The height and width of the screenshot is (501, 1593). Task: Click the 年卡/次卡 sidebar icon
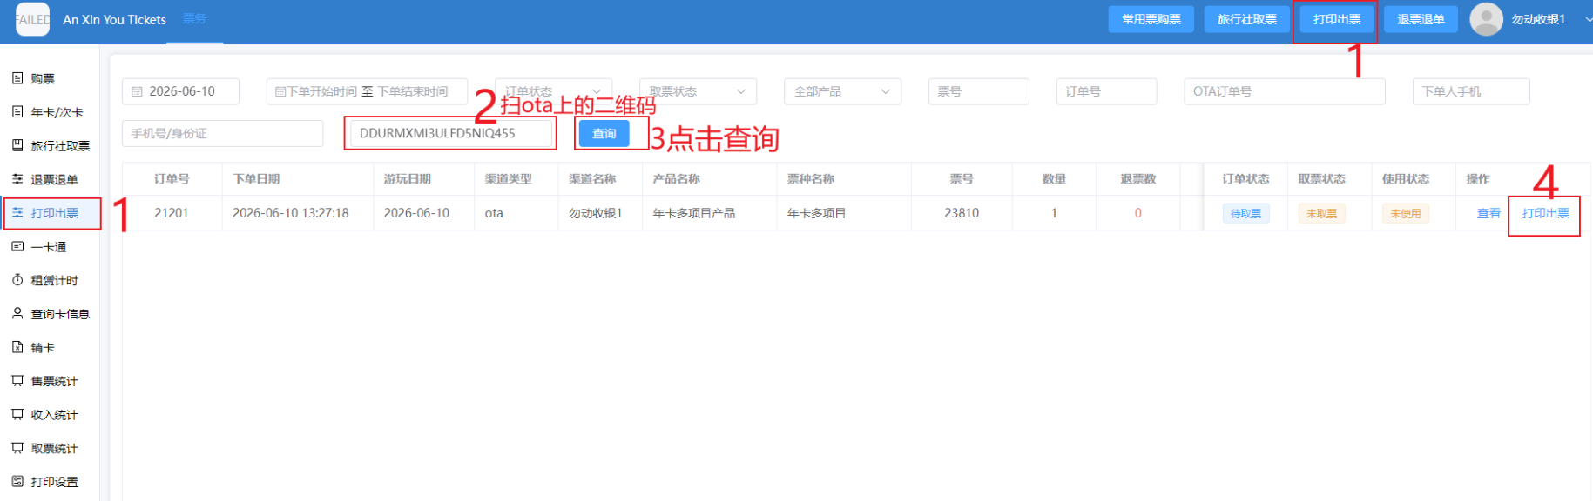point(17,112)
